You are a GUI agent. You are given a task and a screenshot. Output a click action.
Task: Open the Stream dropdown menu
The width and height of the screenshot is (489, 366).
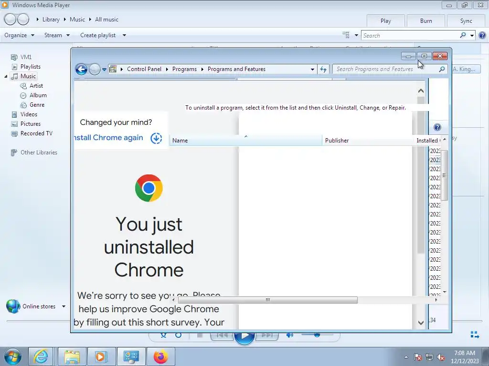point(57,35)
